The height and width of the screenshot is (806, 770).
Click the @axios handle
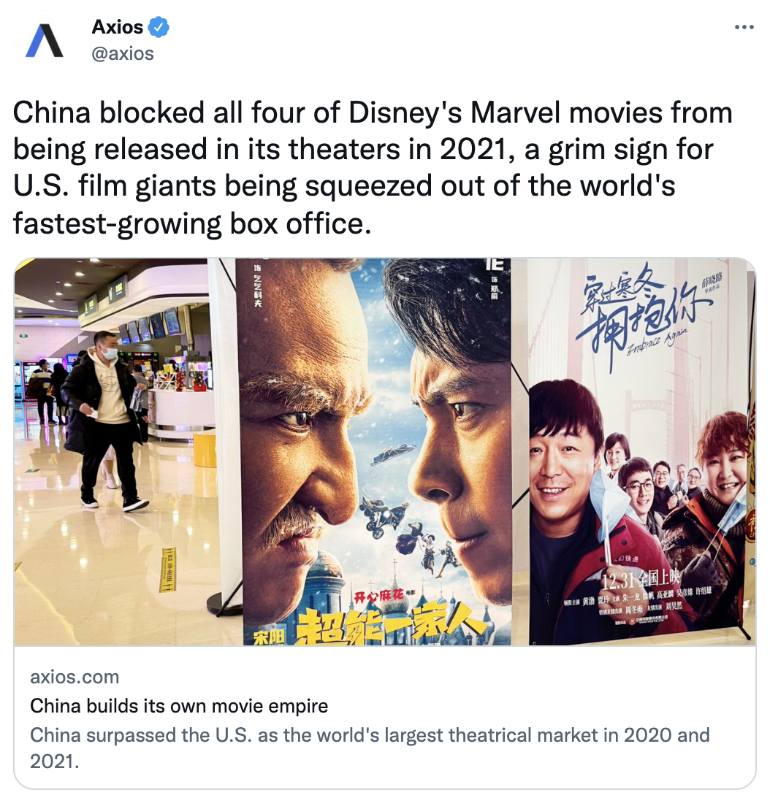(x=123, y=53)
